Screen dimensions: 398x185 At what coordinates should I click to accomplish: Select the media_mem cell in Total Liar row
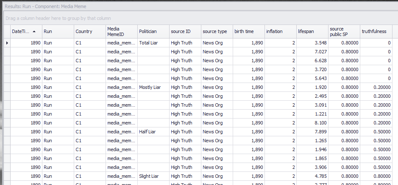pos(122,43)
